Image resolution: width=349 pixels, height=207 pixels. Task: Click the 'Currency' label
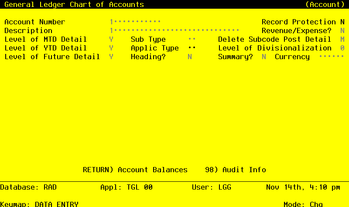click(x=292, y=57)
